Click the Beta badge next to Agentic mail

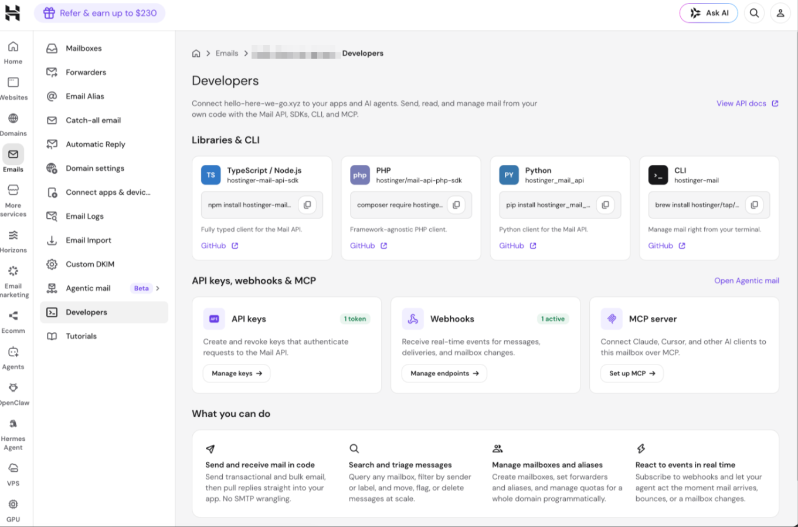pyautogui.click(x=141, y=288)
